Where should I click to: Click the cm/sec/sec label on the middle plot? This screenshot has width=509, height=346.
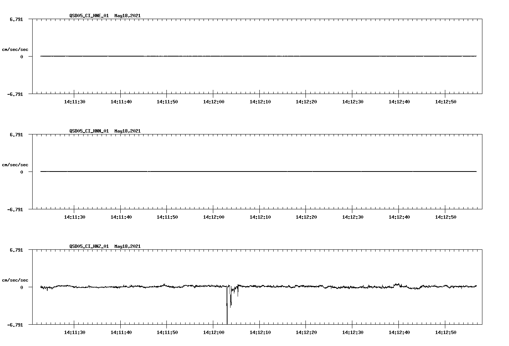click(x=15, y=164)
